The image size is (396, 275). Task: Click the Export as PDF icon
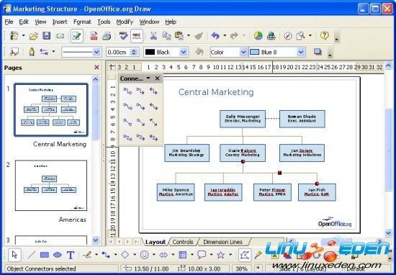tap(94, 36)
